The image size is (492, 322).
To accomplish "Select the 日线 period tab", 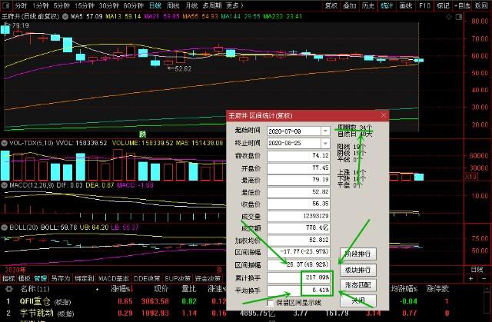I will (x=155, y=5).
